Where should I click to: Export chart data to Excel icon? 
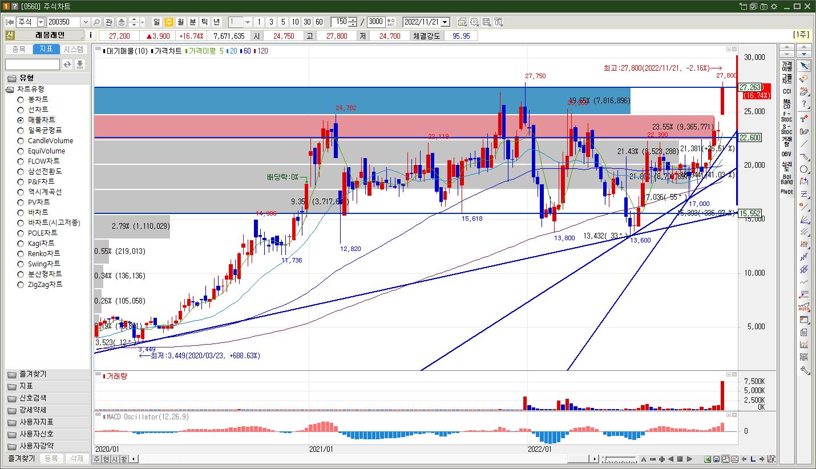(x=708, y=459)
